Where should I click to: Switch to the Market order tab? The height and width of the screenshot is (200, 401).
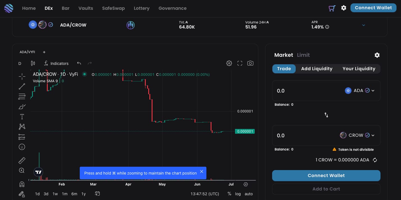point(284,55)
